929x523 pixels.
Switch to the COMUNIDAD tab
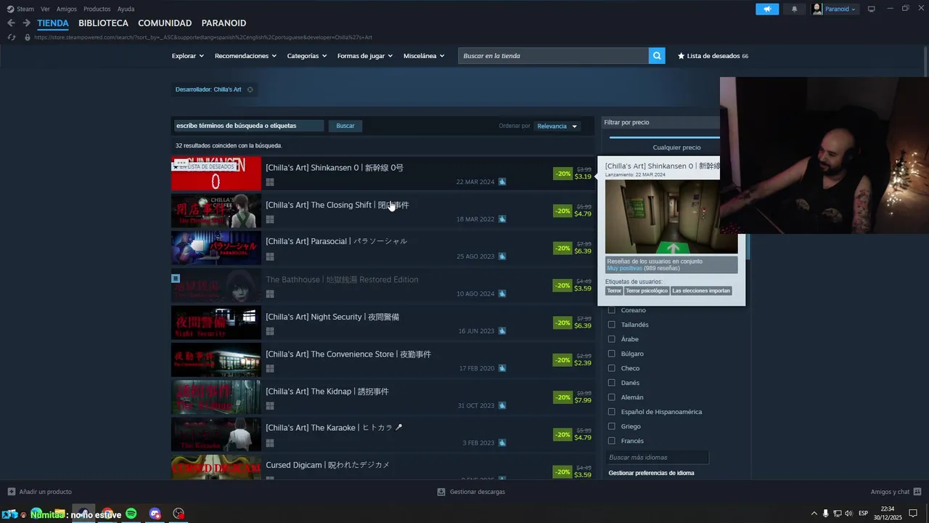[165, 23]
